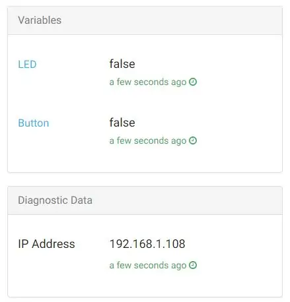Click the IP Address 'a few seconds ago' timestamp

[148, 265]
